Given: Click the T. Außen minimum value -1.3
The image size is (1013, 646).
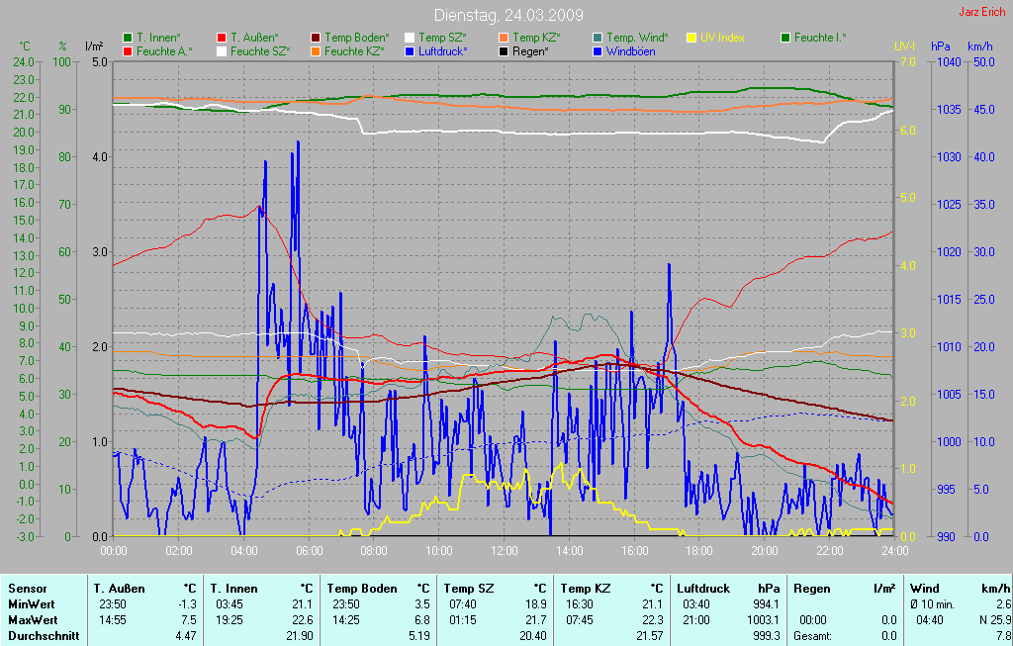Looking at the screenshot, I should point(187,604).
